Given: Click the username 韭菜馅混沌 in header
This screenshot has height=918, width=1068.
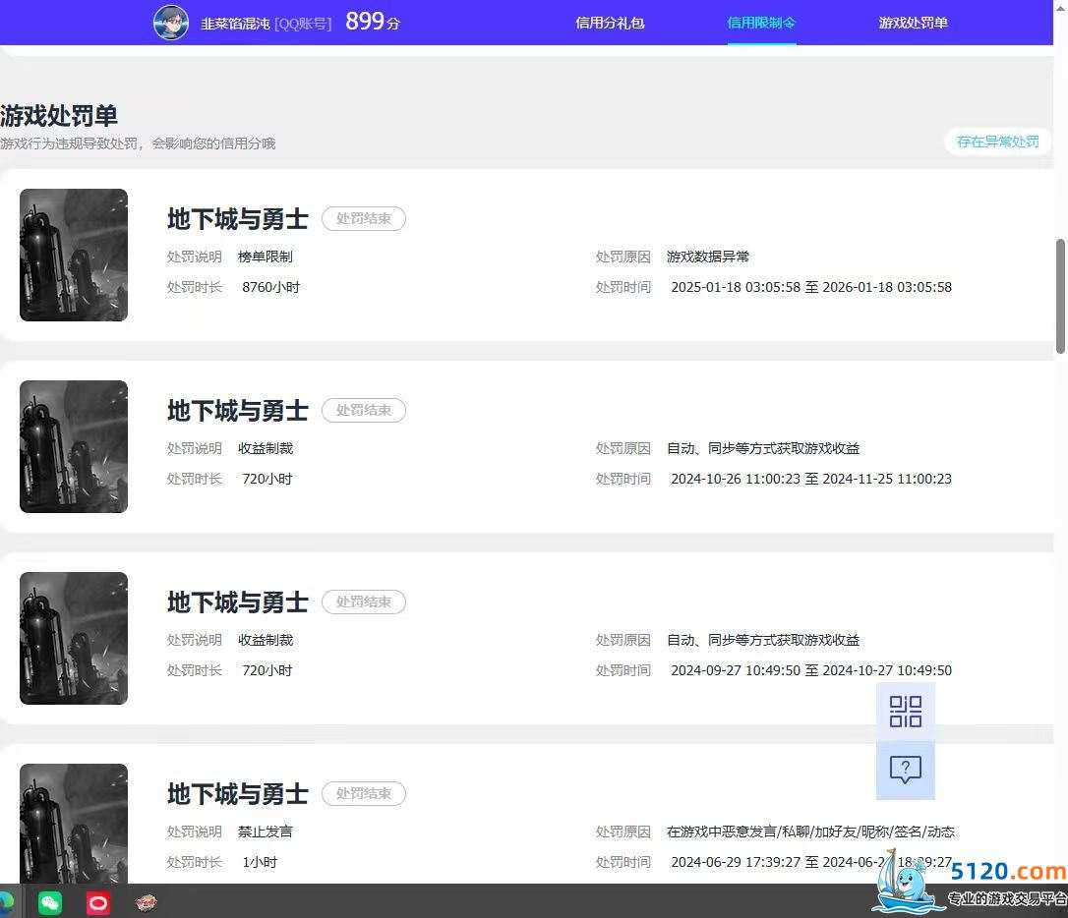Looking at the screenshot, I should [235, 24].
